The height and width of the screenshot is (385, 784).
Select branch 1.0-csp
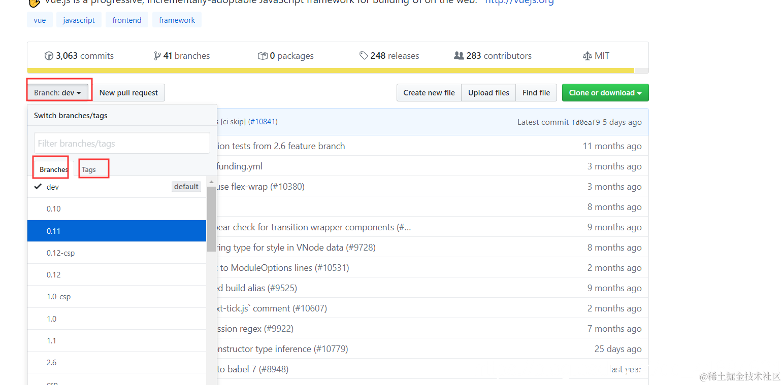(117, 296)
